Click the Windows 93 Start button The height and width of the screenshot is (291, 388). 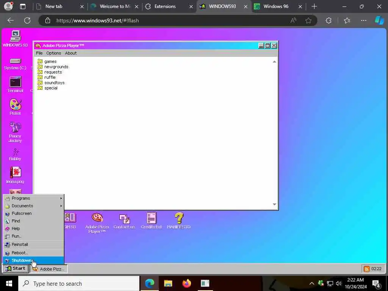click(16, 269)
